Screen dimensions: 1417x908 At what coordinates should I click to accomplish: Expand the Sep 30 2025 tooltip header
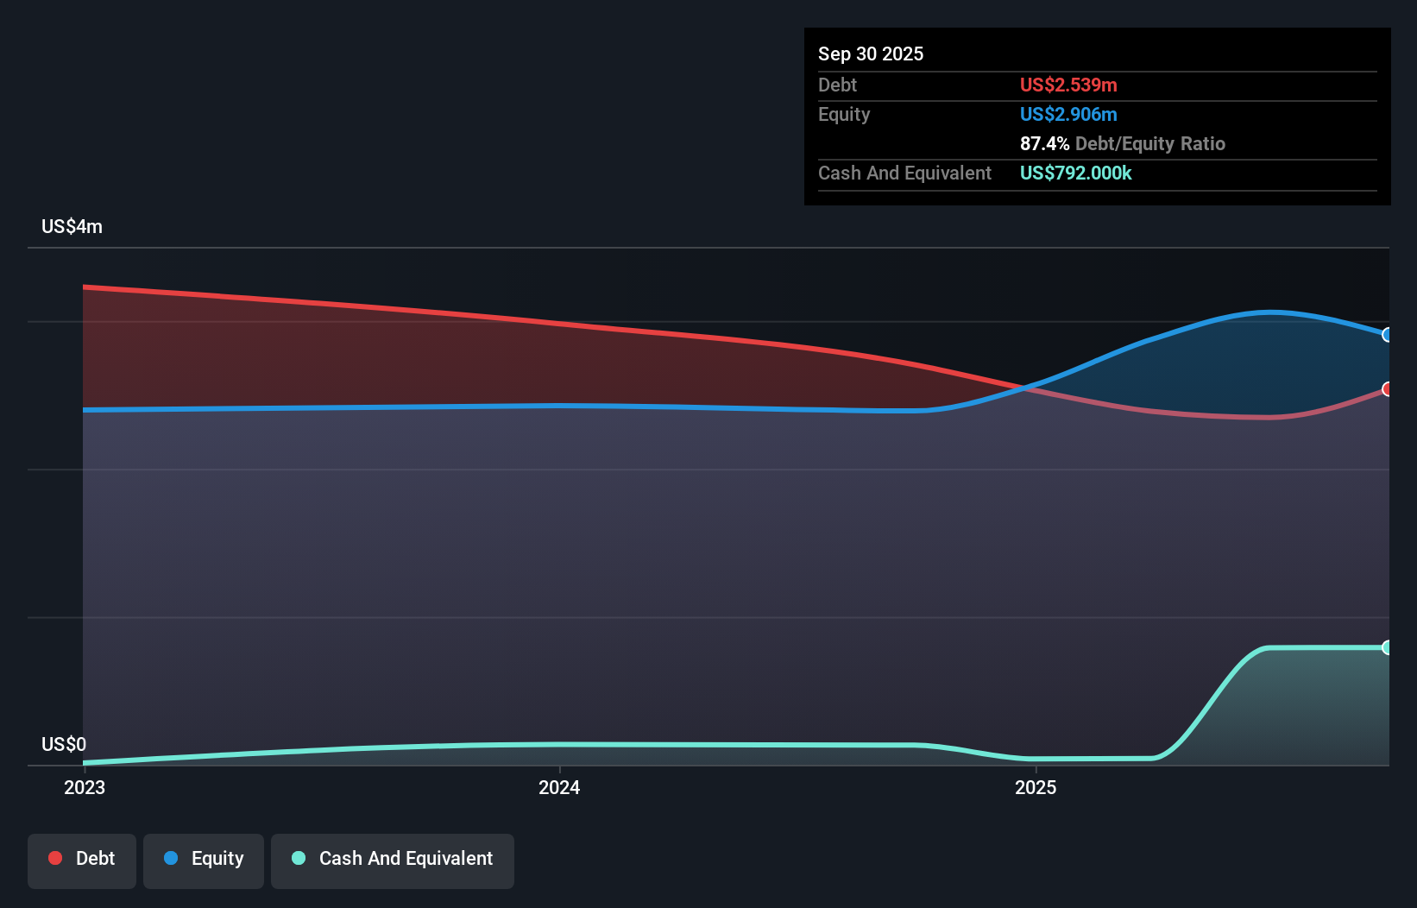click(x=871, y=54)
